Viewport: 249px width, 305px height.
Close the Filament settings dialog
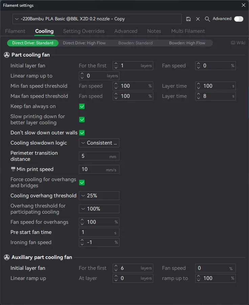click(243, 5)
